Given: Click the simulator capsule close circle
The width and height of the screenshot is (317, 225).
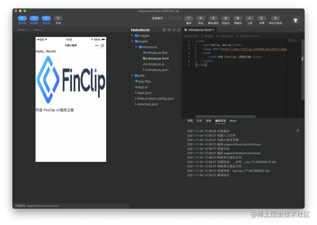Looking at the screenshot, I should [102, 46].
